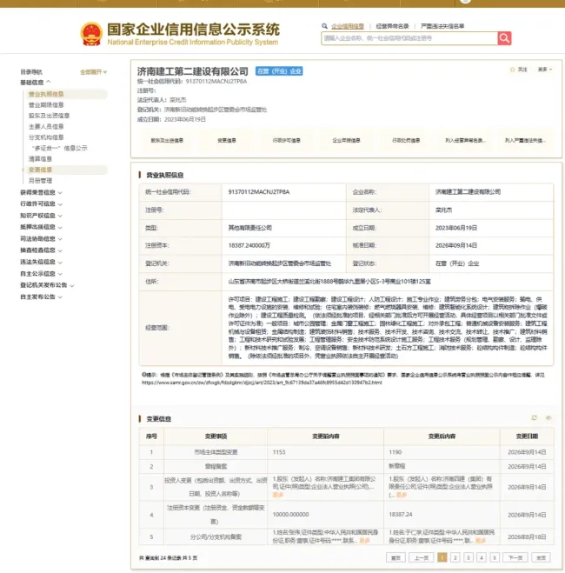This screenshot has width=565, height=573.
Task: Click the 市场主体类型变更 row cell
Action: tap(216, 452)
